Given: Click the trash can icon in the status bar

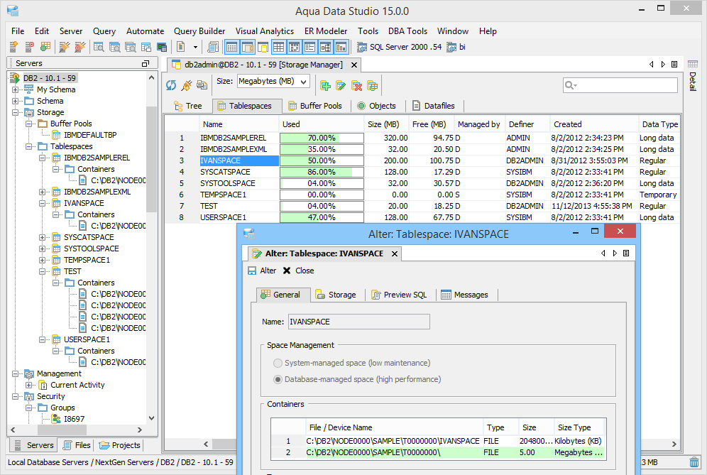Looking at the screenshot, I should coord(694,462).
